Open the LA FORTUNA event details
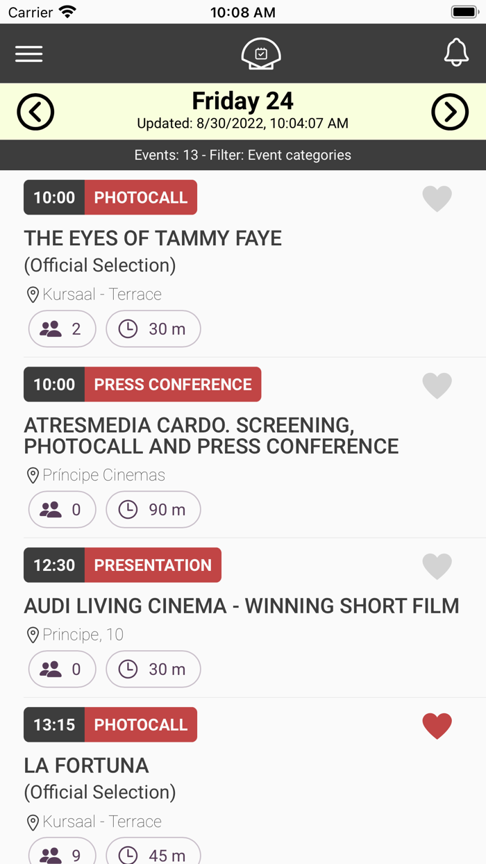The height and width of the screenshot is (864, 486). click(86, 765)
